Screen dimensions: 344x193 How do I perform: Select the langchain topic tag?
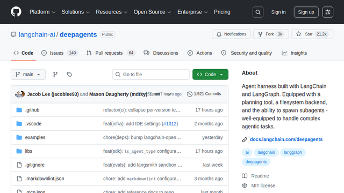click(x=267, y=152)
